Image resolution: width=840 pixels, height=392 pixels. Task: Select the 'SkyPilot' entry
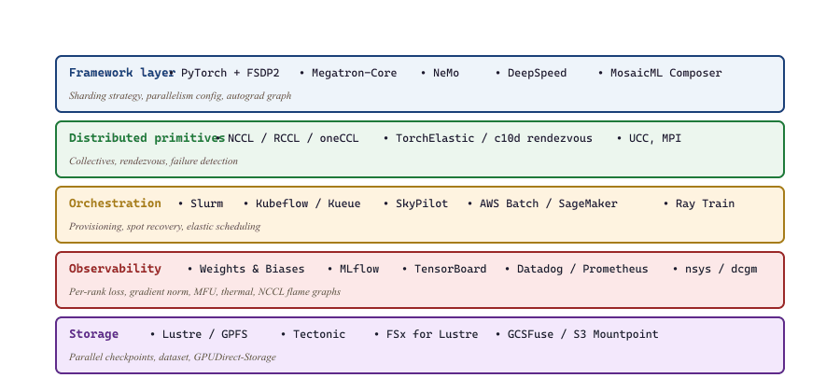tap(422, 203)
